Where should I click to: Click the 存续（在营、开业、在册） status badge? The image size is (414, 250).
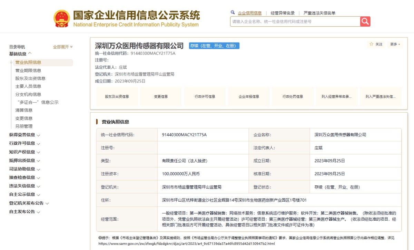click(x=214, y=46)
